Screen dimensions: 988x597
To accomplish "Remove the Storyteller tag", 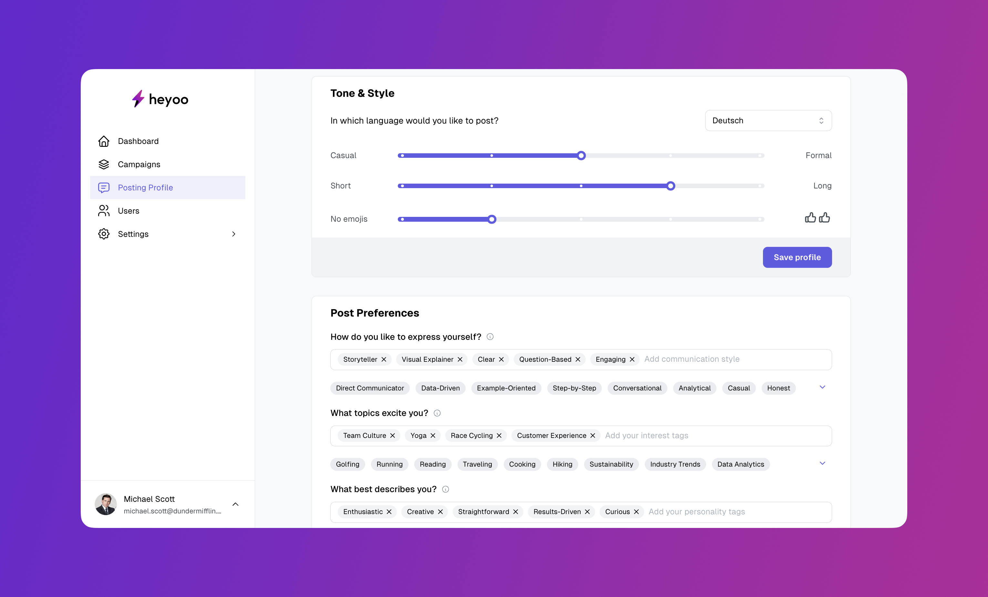I will [x=384, y=359].
